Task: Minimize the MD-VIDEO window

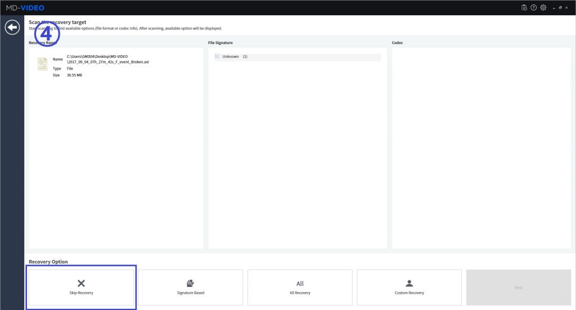Action: 553,8
